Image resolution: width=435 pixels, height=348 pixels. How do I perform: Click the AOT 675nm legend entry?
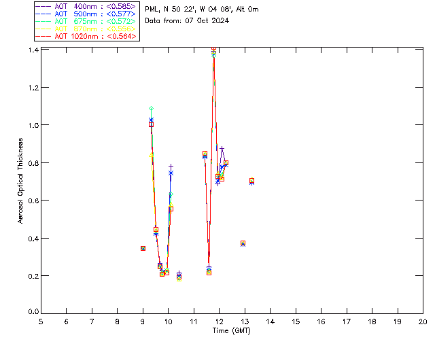click(86, 21)
